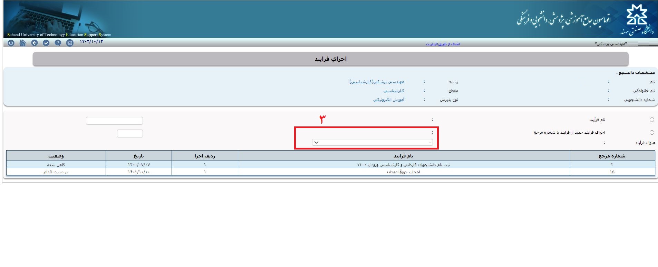Click the 'در دست اقدام' status cell
The height and width of the screenshot is (267, 658).
click(56, 172)
